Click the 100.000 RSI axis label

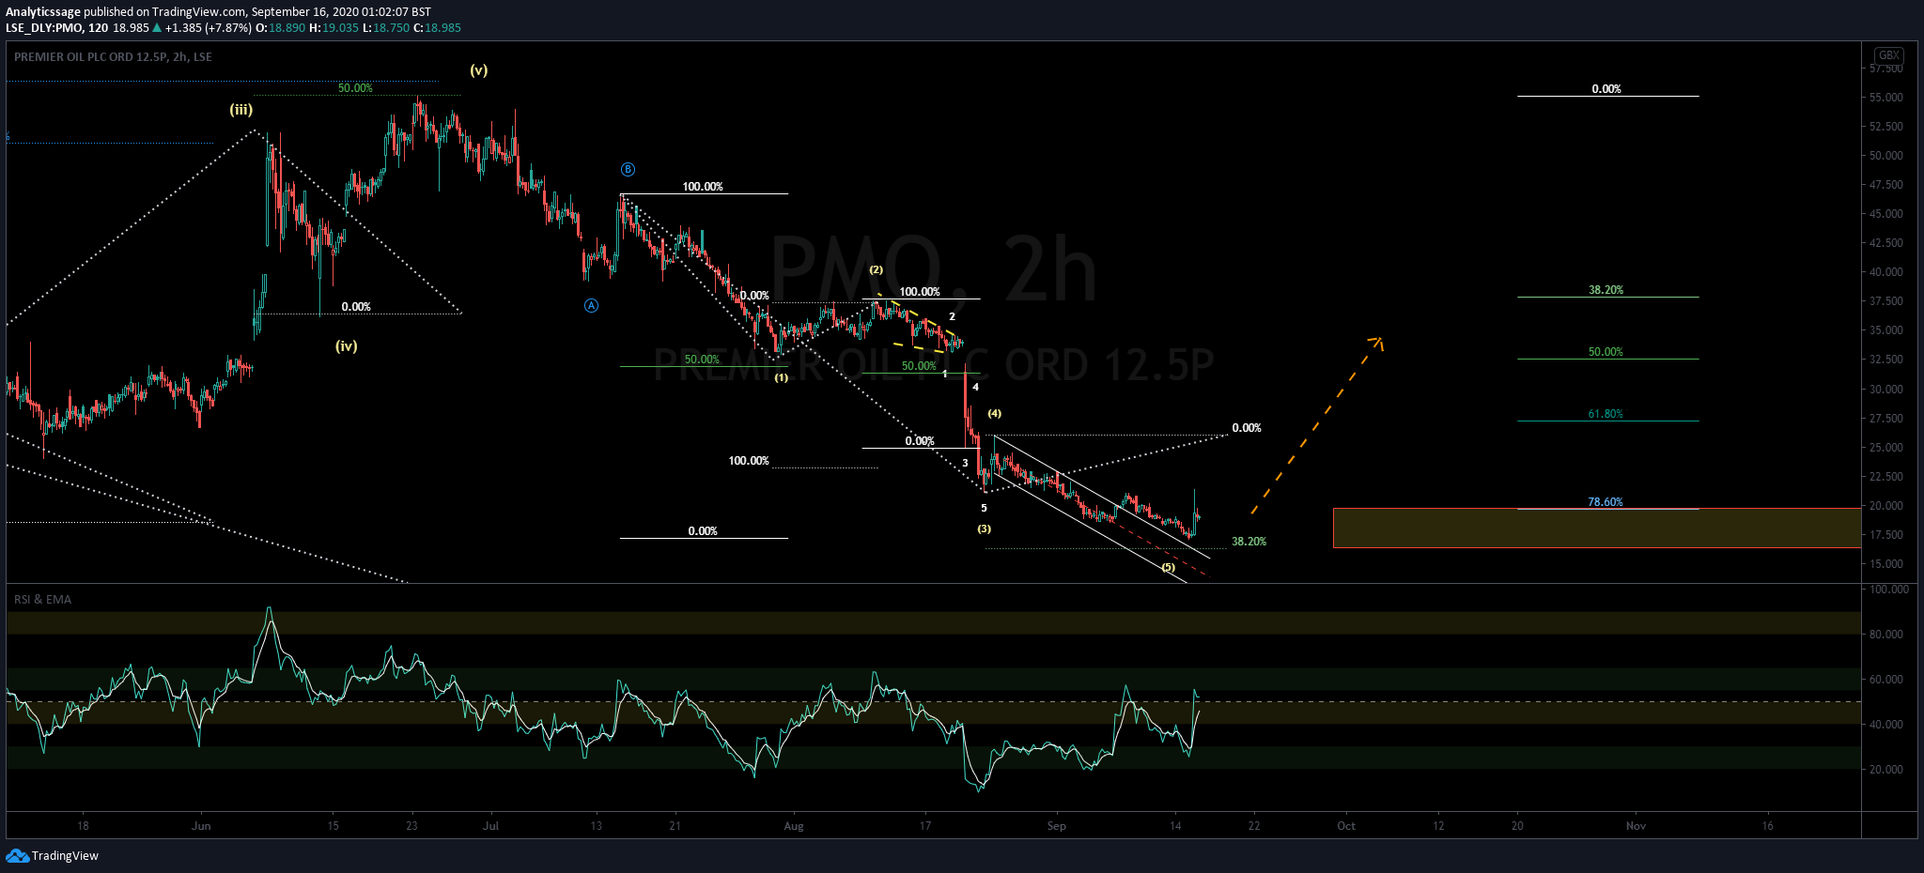(x=1888, y=590)
